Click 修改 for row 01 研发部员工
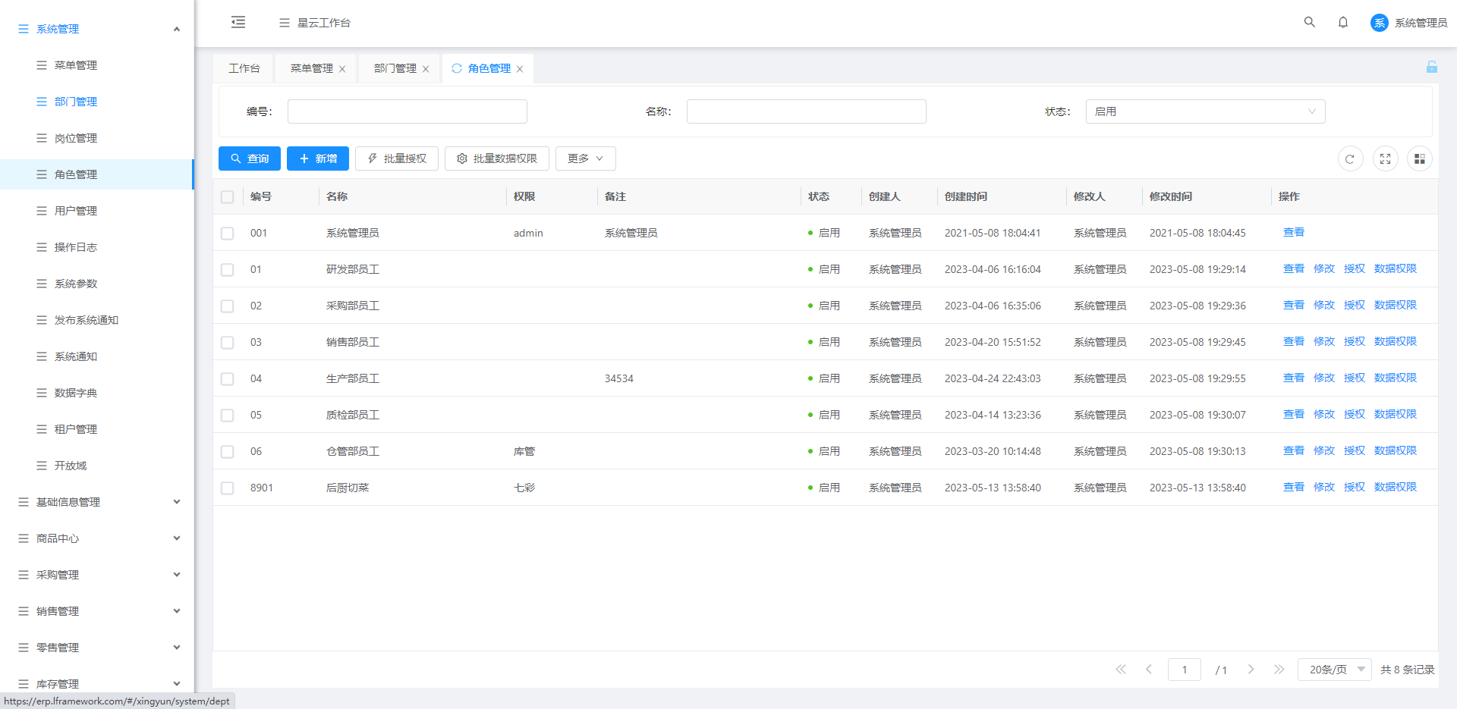The height and width of the screenshot is (709, 1457). pos(1324,268)
